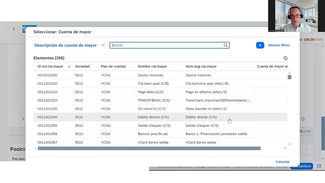Click the Transf.banc.(nacional/SEPA/extranjera) cell
Viewport: 325px width, 183px height.
tap(219, 100)
